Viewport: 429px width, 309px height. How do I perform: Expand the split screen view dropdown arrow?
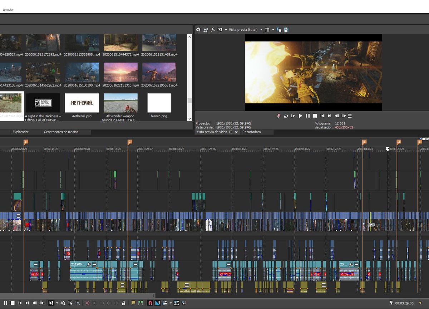point(226,30)
